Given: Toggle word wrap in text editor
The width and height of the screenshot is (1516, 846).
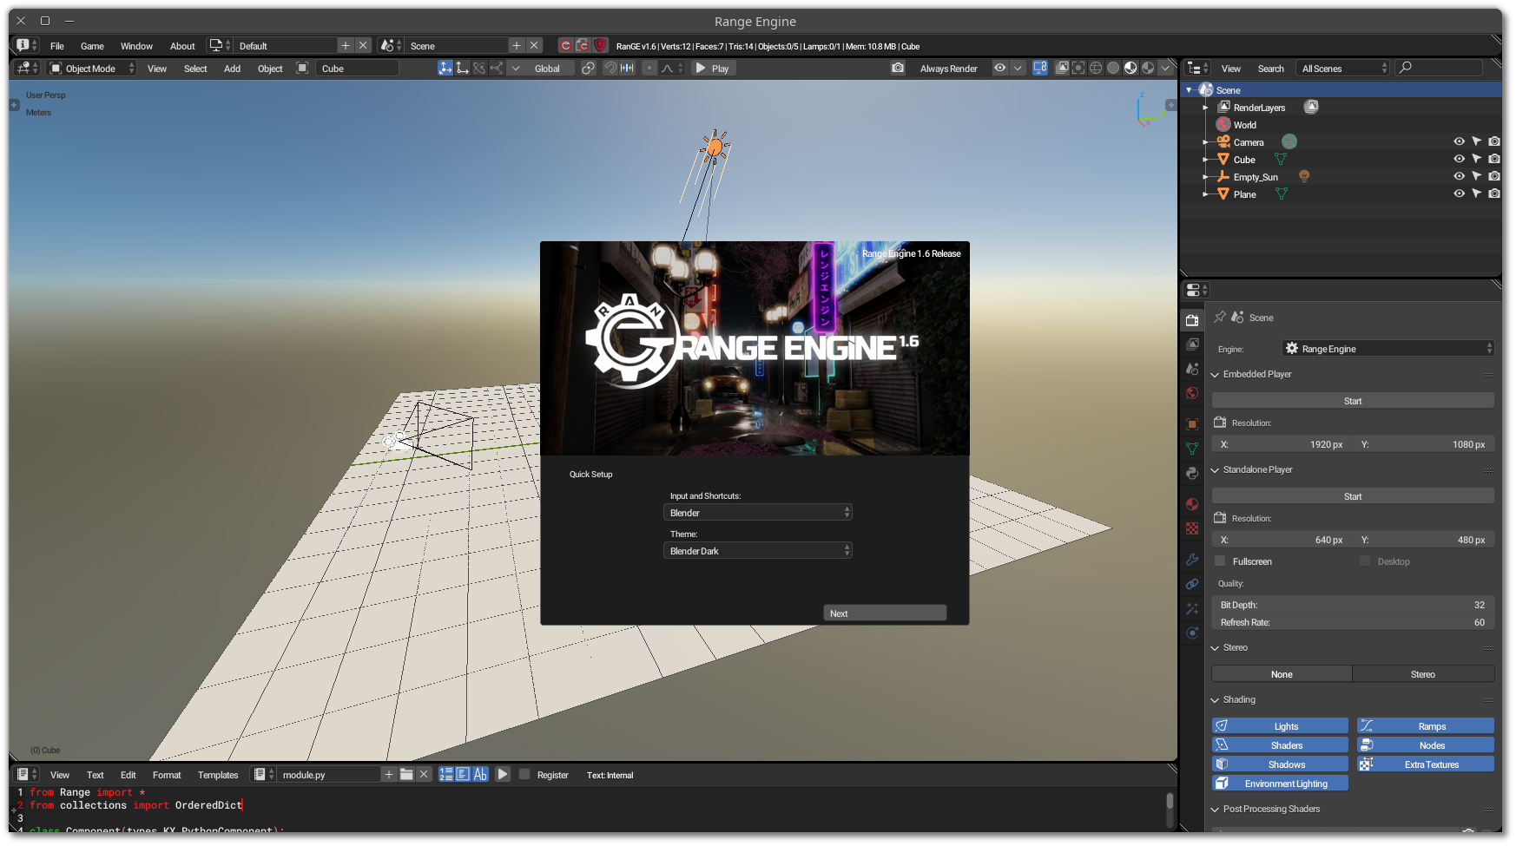Looking at the screenshot, I should tap(463, 774).
